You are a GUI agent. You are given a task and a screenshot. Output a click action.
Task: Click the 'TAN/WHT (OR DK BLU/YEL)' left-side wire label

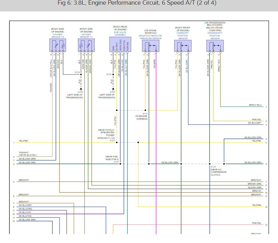click(x=28, y=154)
